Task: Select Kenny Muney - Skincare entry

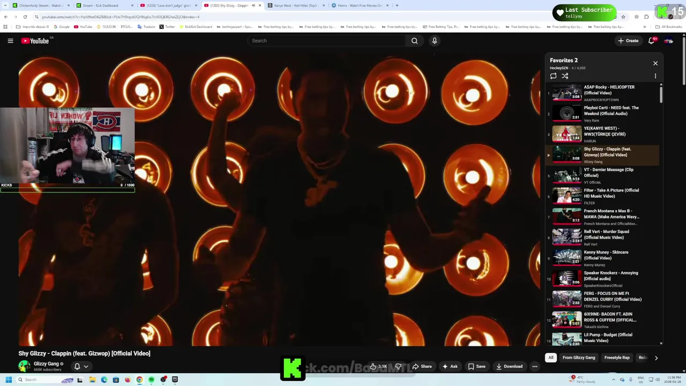Action: coord(602,258)
